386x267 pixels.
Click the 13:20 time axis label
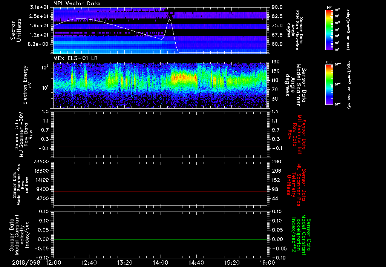tap(125, 262)
